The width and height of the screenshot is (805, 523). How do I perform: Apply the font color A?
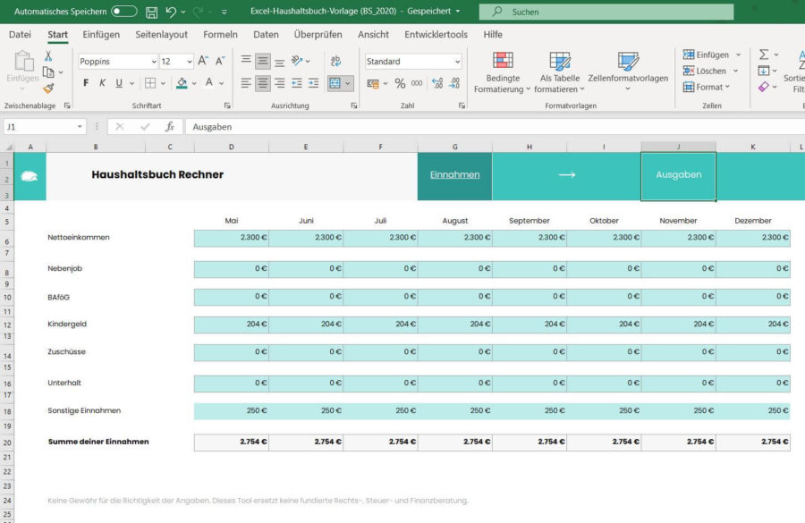[209, 82]
